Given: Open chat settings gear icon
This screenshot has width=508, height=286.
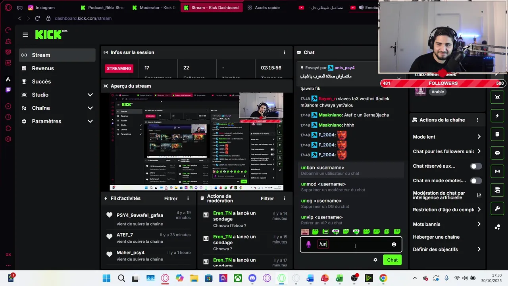Looking at the screenshot, I should [x=375, y=260].
